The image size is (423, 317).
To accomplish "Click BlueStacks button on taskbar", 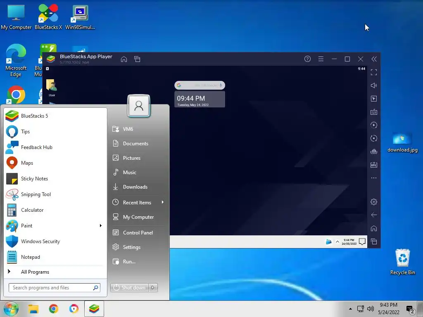I will pyautogui.click(x=94, y=309).
